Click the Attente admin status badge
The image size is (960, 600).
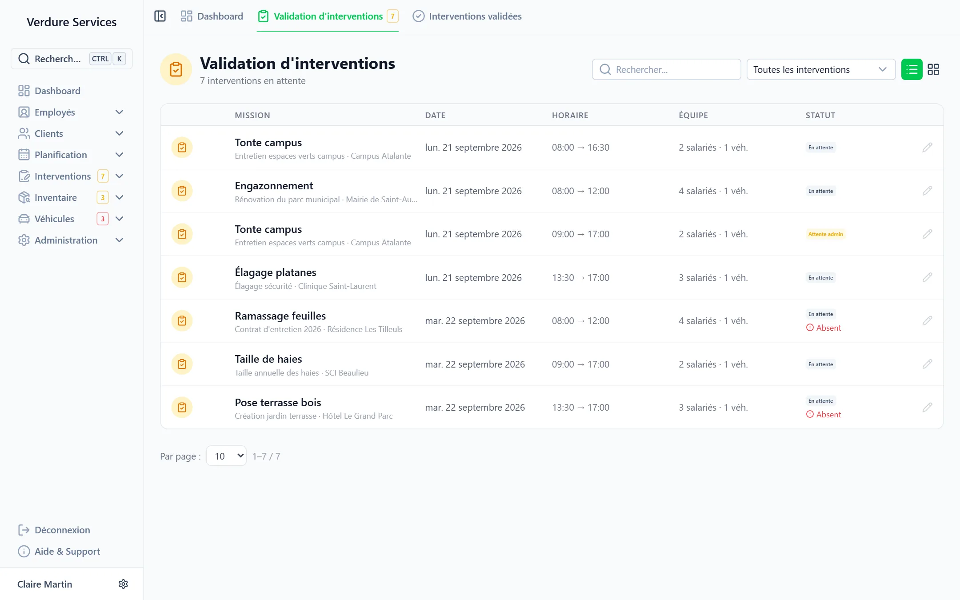click(825, 234)
